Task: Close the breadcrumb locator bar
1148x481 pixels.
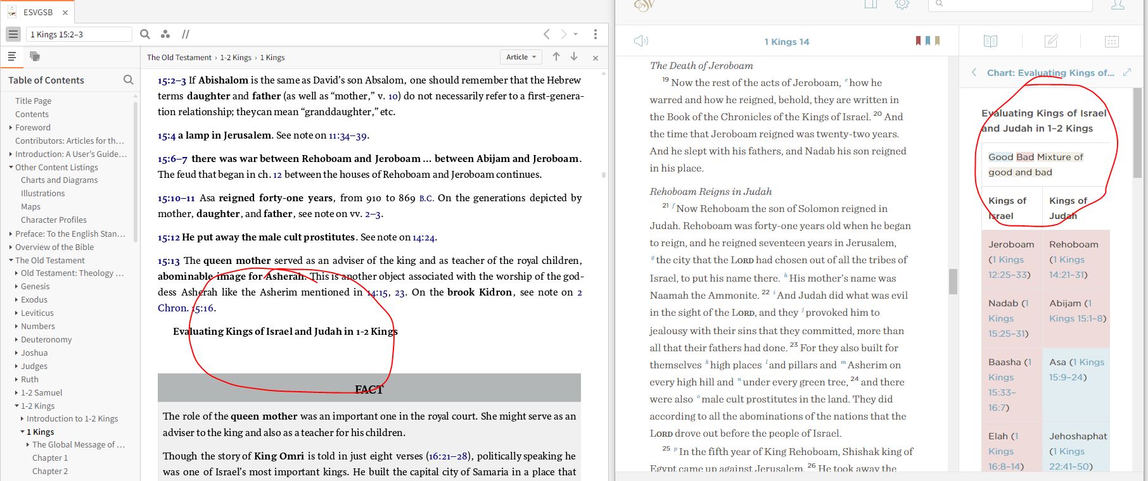Action: [596, 58]
